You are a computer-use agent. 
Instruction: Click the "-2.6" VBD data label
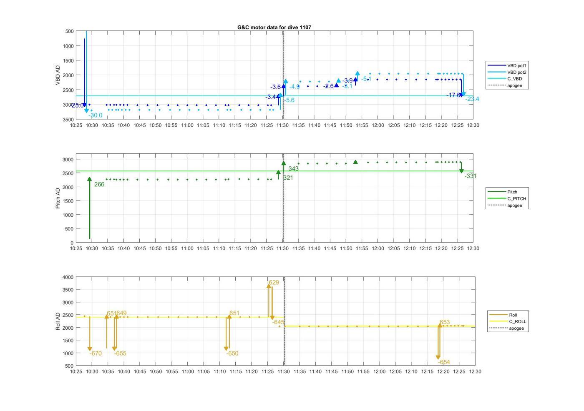[329, 86]
